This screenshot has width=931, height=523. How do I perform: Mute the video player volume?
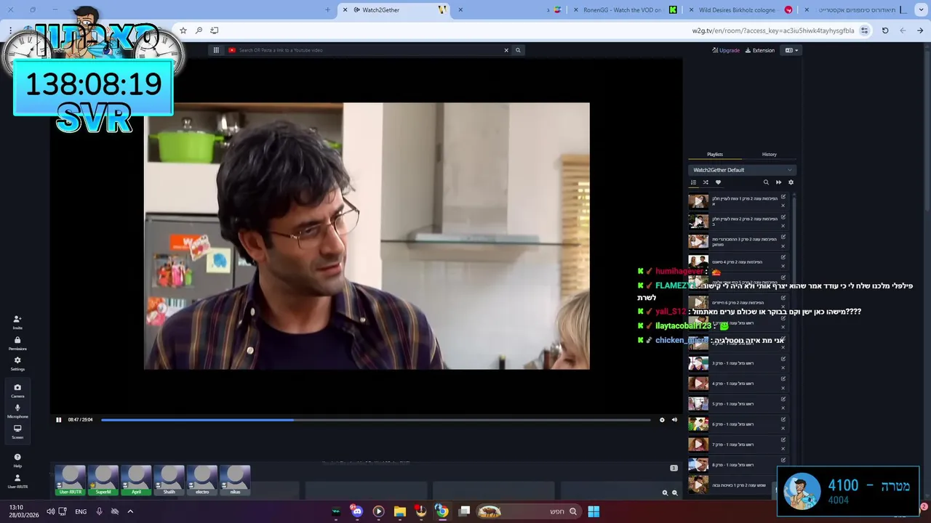click(x=674, y=420)
